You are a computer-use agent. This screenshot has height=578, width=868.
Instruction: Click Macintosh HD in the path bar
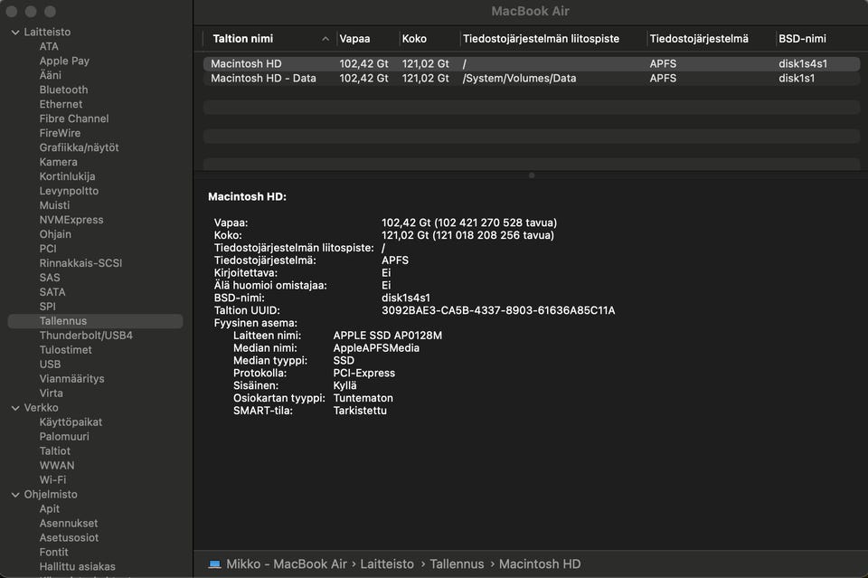click(x=540, y=564)
